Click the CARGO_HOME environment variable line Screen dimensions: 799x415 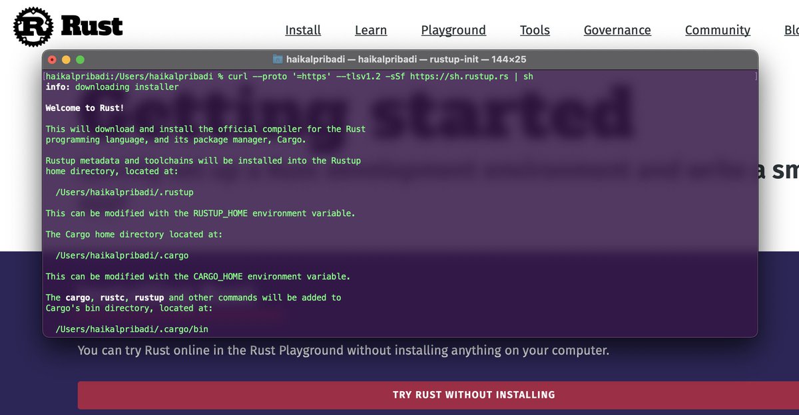pyautogui.click(x=198, y=276)
